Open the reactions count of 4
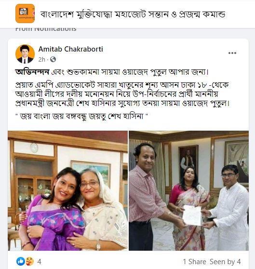255x269 pixels. click(x=39, y=262)
